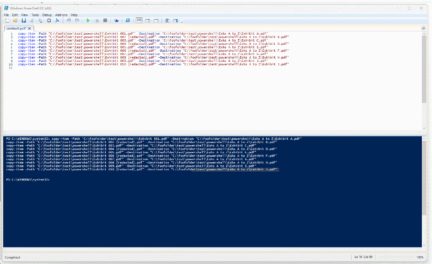Open a new remote PowerShell tab

click(116, 21)
